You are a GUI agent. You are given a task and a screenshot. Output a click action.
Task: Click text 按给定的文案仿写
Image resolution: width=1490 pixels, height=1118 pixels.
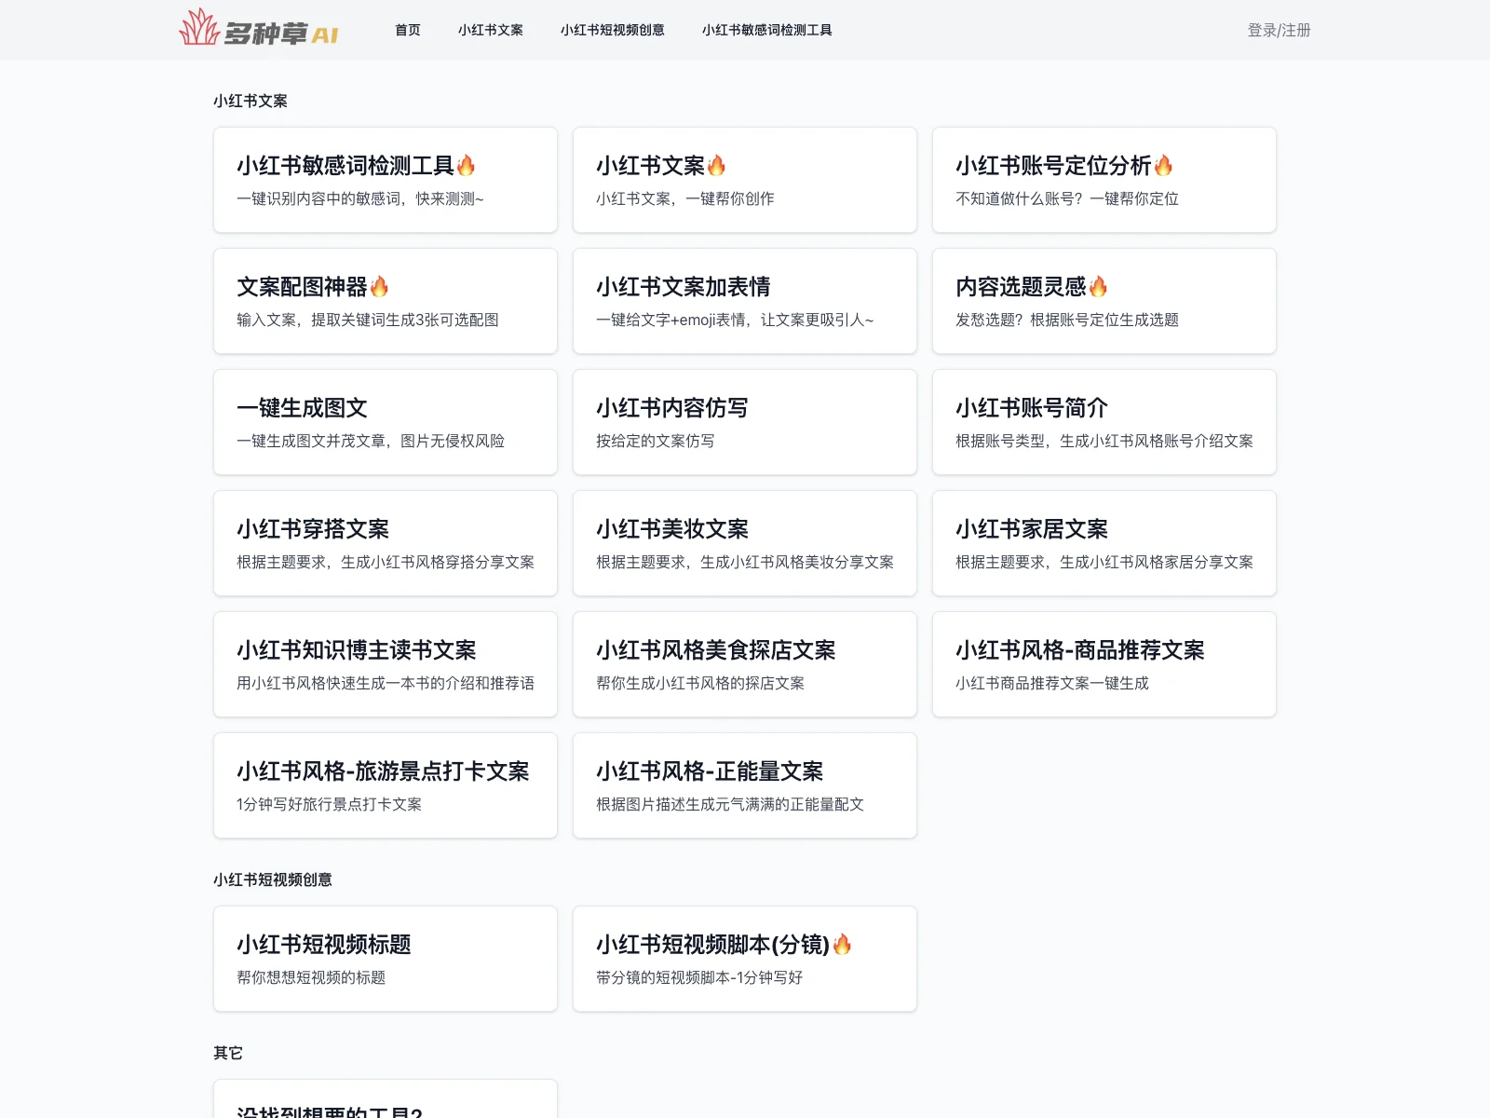pyautogui.click(x=656, y=441)
